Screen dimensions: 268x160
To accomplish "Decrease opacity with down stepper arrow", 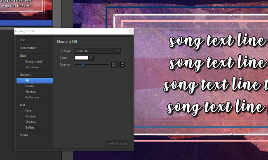I will coord(122,66).
